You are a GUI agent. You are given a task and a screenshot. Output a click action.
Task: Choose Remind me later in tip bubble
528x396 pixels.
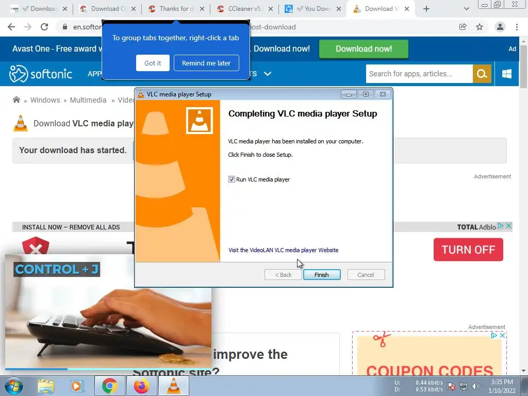pos(206,63)
